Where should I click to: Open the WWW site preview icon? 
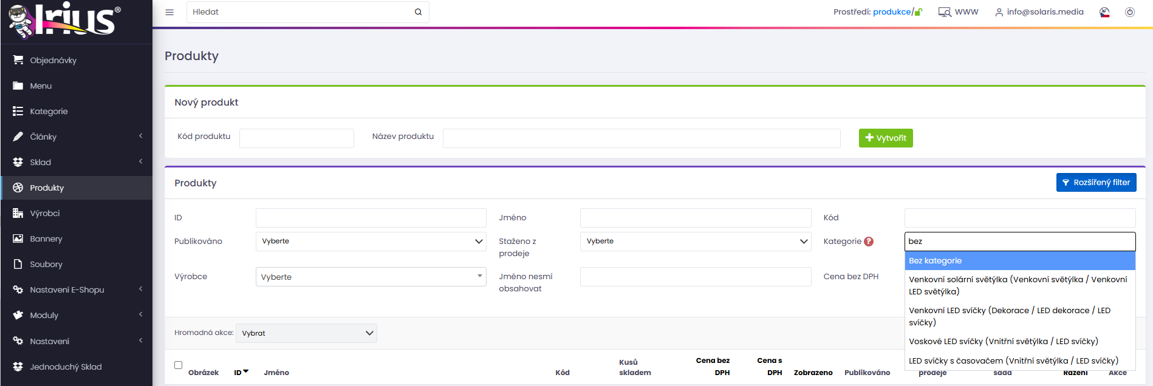pyautogui.click(x=944, y=12)
